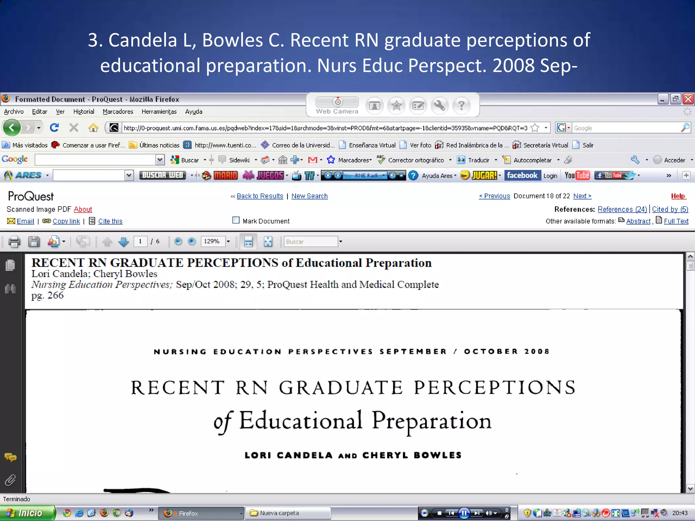
Task: Open the Comments panel speech-bubble icon
Action: 11,457
